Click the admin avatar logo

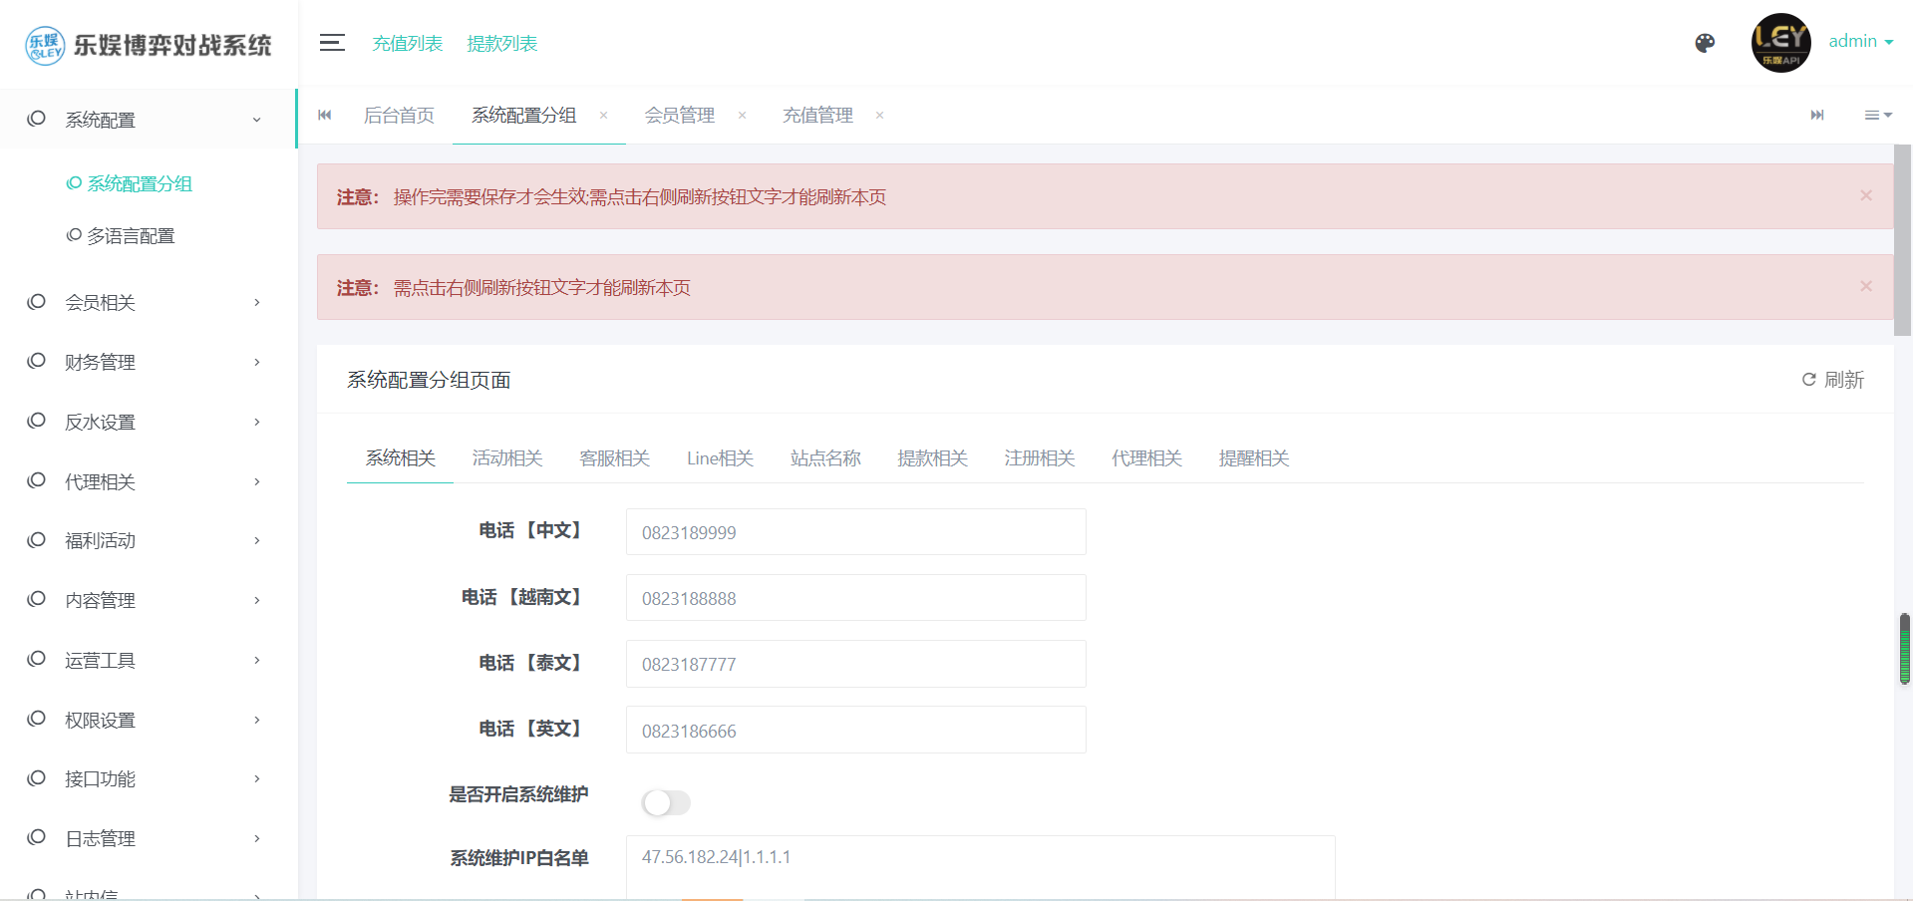tap(1780, 43)
